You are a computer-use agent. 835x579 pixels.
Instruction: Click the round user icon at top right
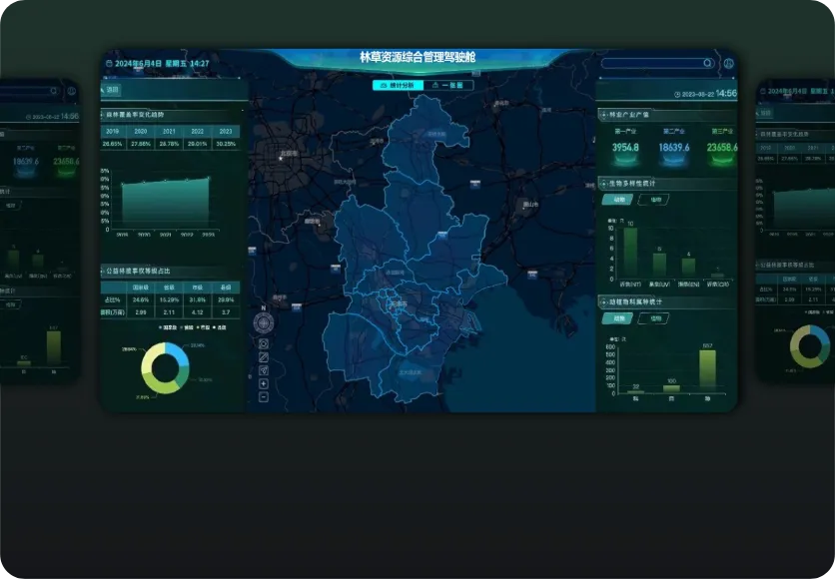coord(728,63)
